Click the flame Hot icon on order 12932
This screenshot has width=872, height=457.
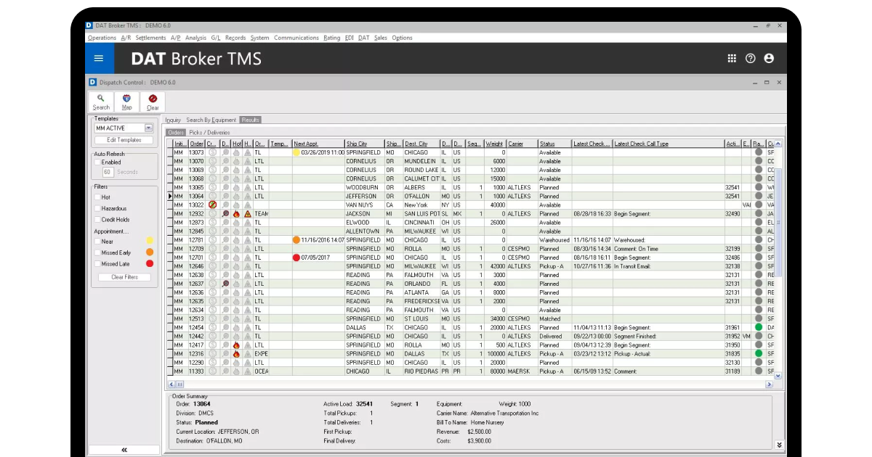236,214
